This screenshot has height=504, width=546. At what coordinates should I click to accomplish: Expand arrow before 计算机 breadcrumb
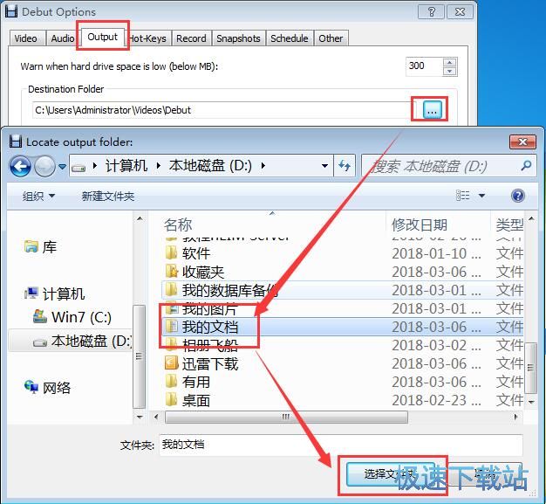95,166
